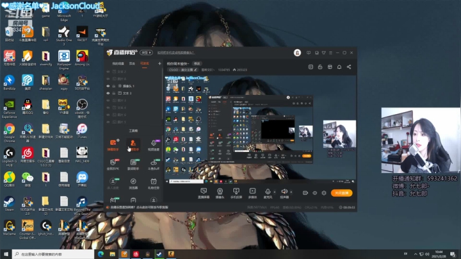Click the hovered orange assistant tool icon
The width and height of the screenshot is (461, 259).
(133, 145)
